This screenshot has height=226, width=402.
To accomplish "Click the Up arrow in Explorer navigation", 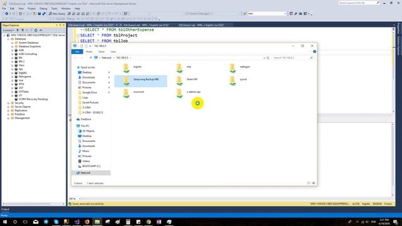I will 90,58.
